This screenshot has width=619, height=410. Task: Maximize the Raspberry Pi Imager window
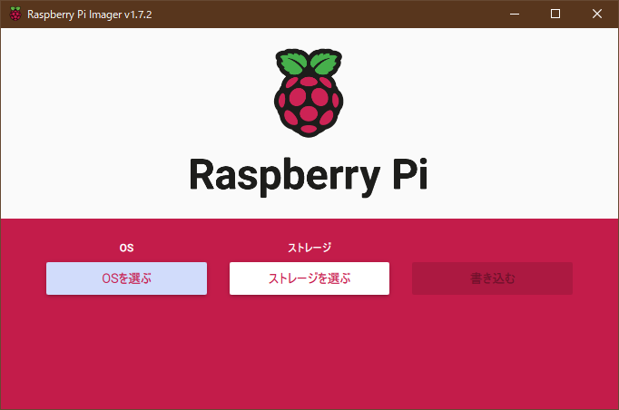(555, 14)
